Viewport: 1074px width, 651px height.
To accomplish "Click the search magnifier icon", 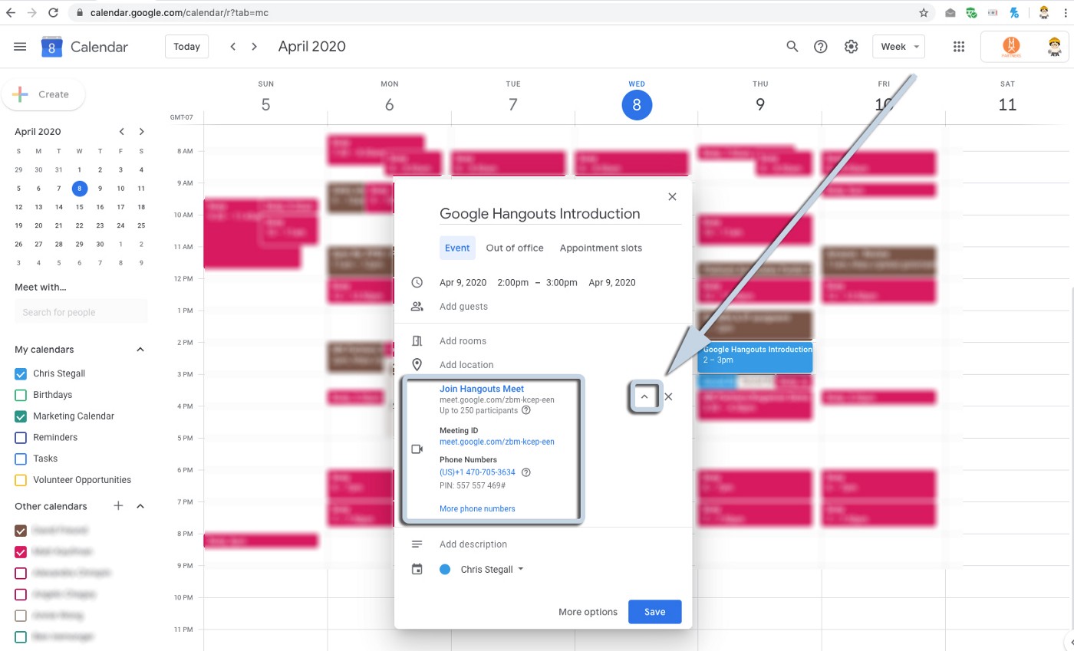I will coord(792,47).
